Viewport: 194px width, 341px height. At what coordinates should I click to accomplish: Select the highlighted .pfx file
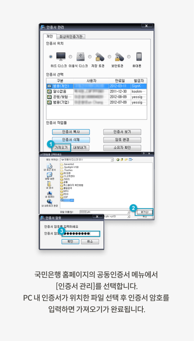click(67, 200)
